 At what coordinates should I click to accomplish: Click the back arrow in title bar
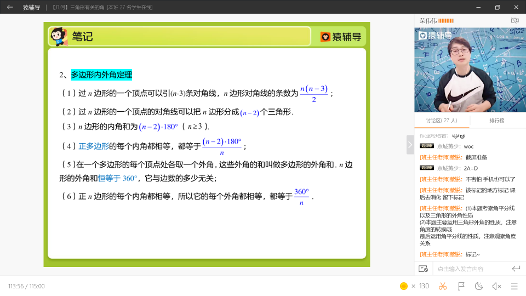[x=10, y=7]
